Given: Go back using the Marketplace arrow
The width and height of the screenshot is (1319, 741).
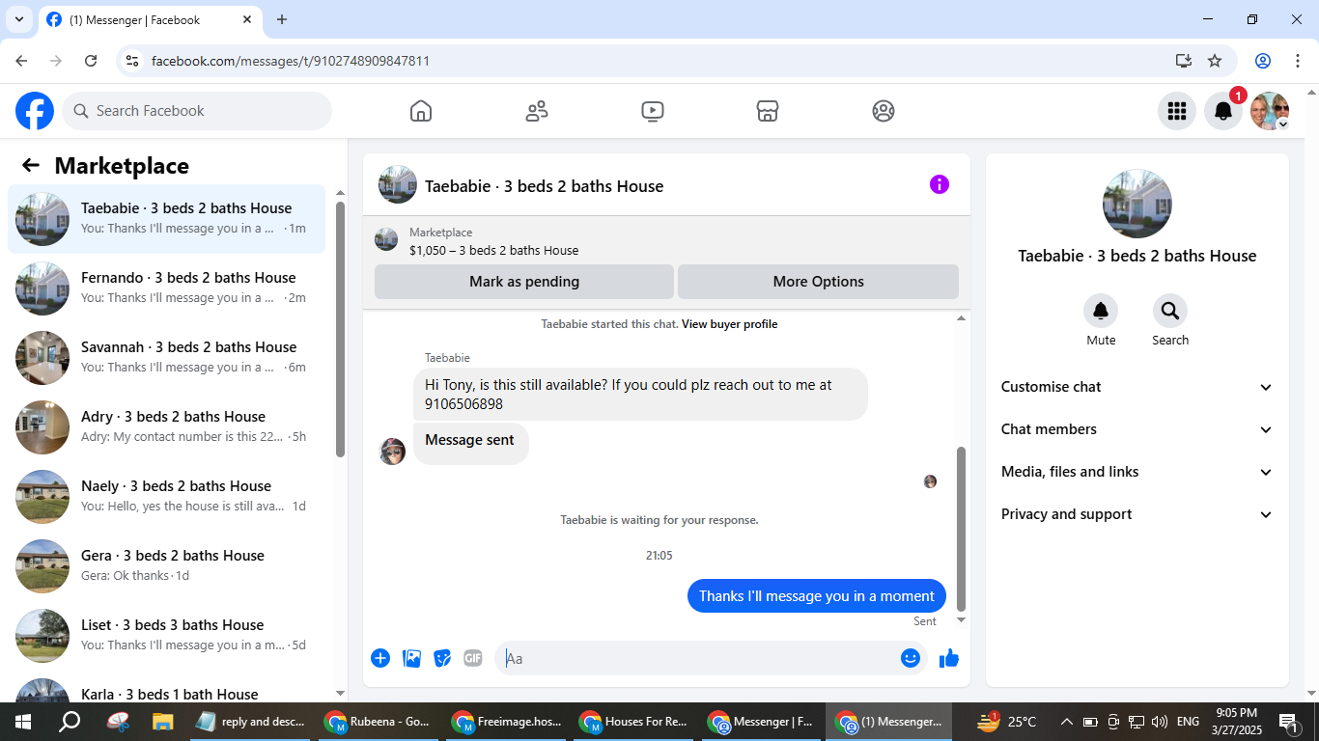Looking at the screenshot, I should (31, 166).
